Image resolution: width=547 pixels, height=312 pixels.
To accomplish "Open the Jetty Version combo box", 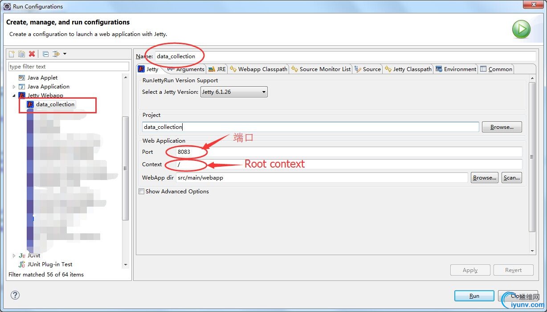I will (234, 92).
